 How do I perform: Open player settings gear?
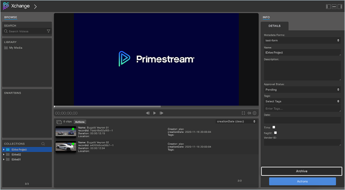coord(255,113)
